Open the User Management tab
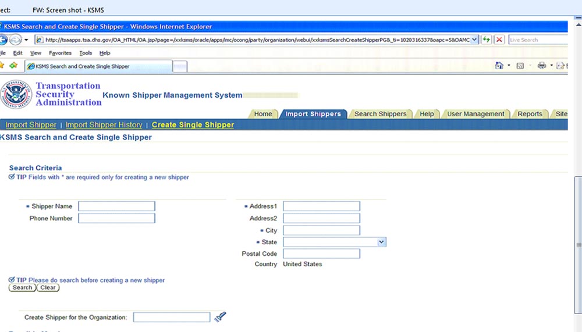 coord(475,114)
